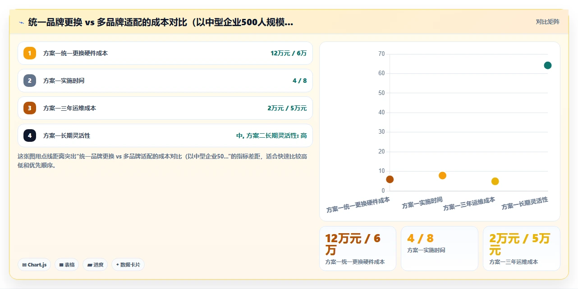The height and width of the screenshot is (289, 578).
Task: Click the 进度 tag
Action: click(96, 265)
